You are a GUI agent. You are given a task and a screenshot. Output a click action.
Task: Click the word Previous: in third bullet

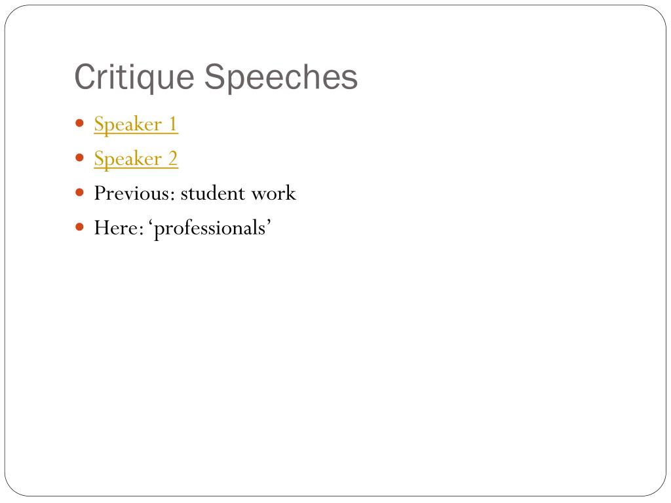point(134,193)
